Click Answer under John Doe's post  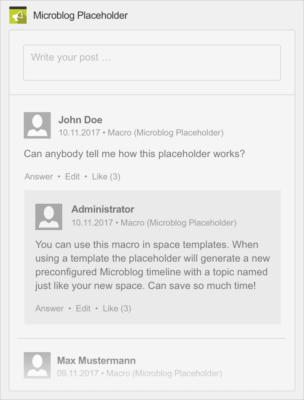39,177
